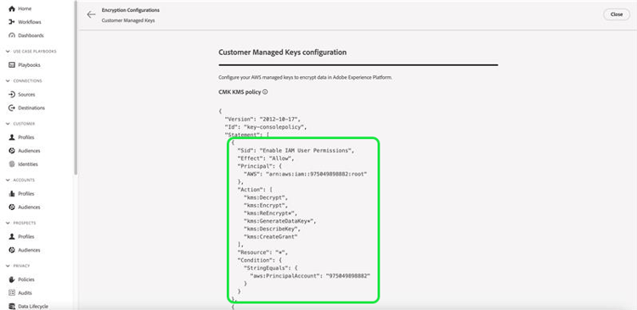Click the Data Lifecycle icon
The image size is (637, 310).
click(12, 306)
